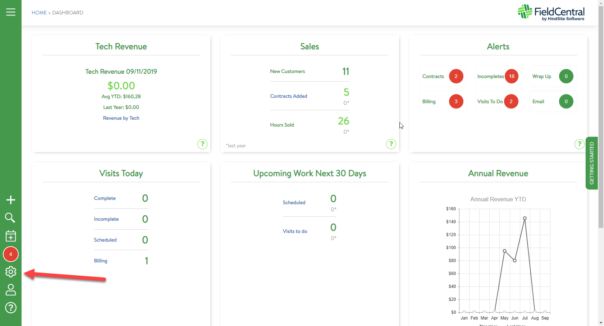Open the Tech Revenue help icon
Viewport: 604px width, 326px height.
[x=202, y=144]
